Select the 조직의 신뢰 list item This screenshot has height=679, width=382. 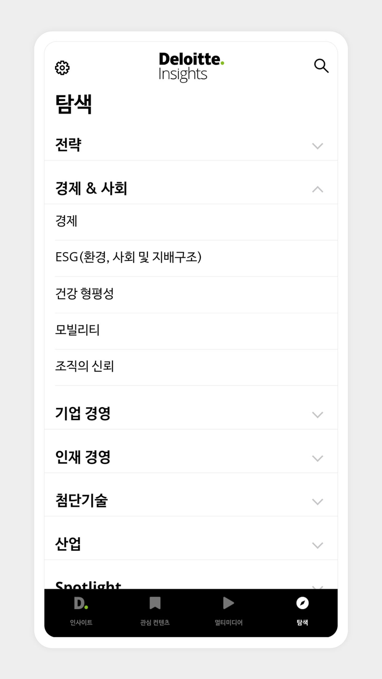(x=190, y=367)
